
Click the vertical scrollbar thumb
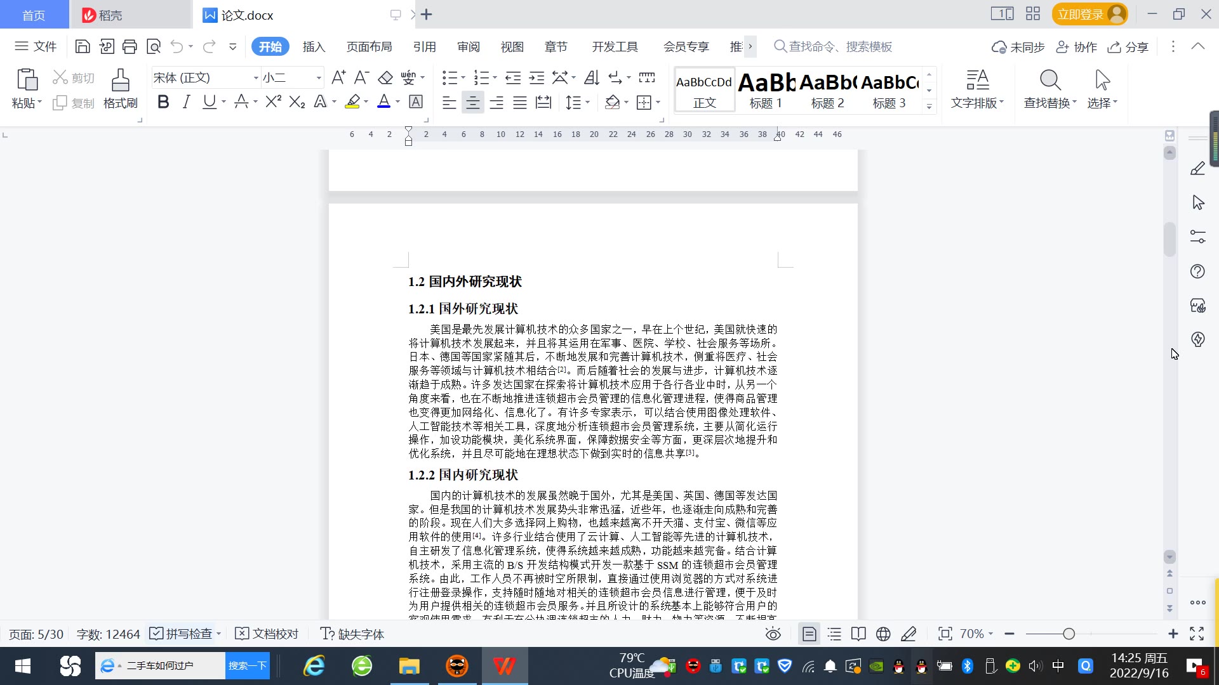[1169, 239]
